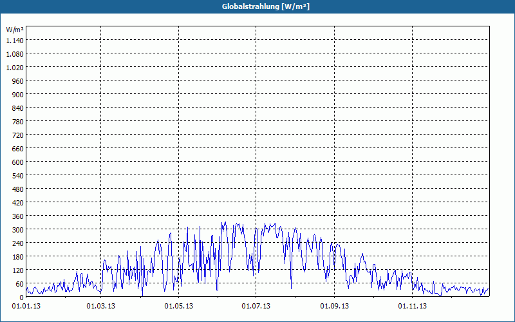Select the 240 y-axis label
This screenshot has width=515, height=322.
pyautogui.click(x=18, y=243)
